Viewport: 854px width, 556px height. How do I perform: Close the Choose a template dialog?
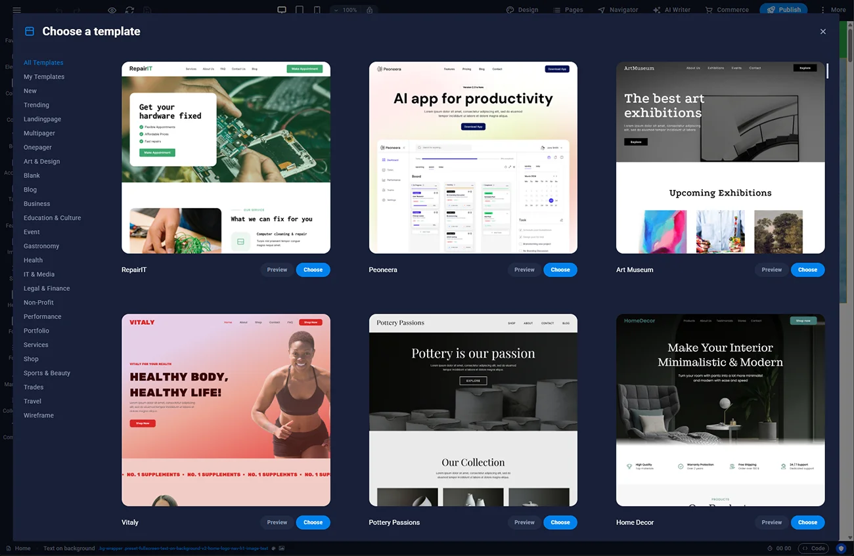pyautogui.click(x=822, y=32)
